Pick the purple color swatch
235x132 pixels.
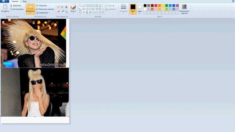(x=177, y=5)
